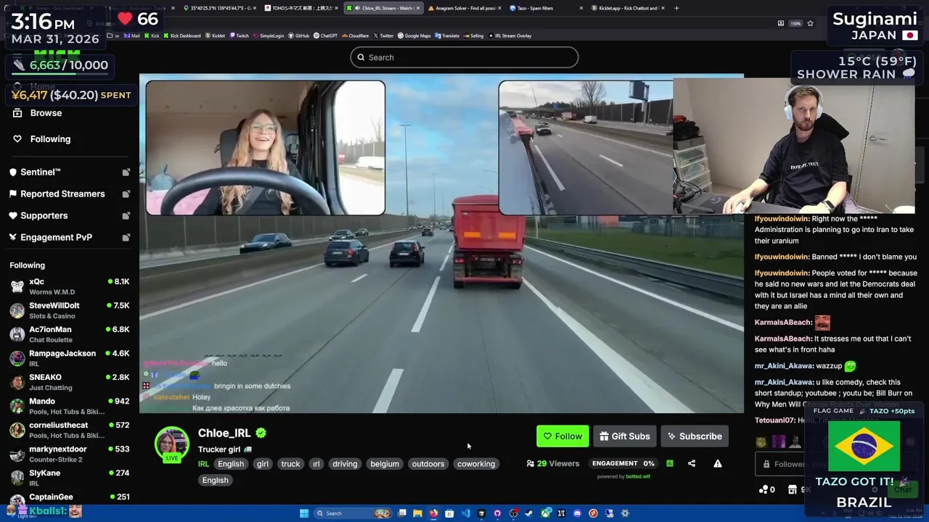Open Supporters page in sidebar
The image size is (929, 522).
tap(69, 215)
